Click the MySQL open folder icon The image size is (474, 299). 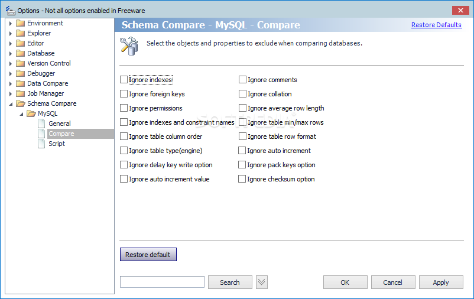(x=31, y=113)
